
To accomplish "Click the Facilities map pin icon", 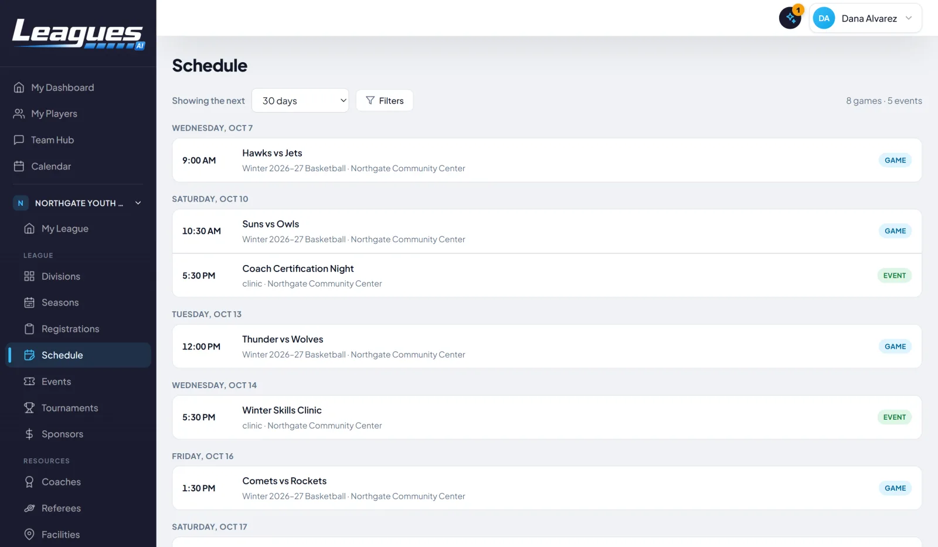I will [29, 535].
